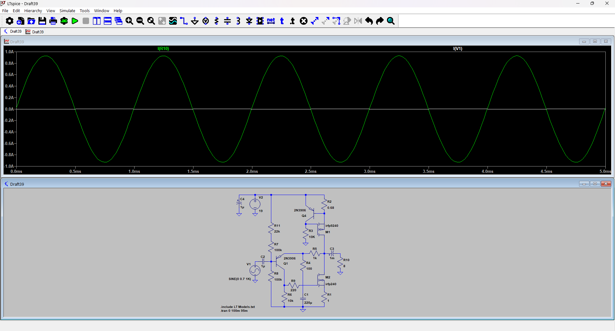Open the View menu

(x=51, y=11)
